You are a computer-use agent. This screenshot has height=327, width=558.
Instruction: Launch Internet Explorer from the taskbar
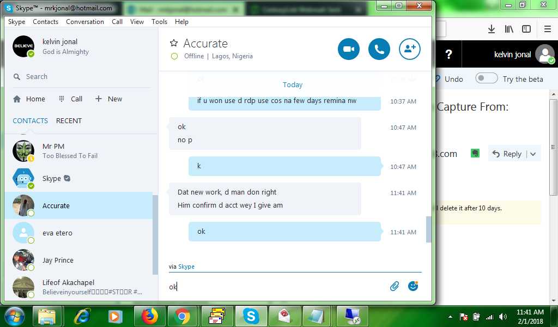82,316
